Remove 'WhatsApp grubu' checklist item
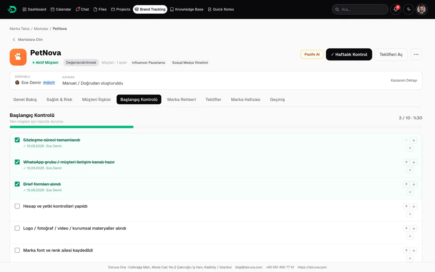435x272 pixels. [x=410, y=170]
